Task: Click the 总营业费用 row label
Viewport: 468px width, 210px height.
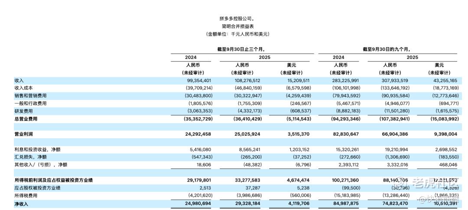Action: click(26, 119)
